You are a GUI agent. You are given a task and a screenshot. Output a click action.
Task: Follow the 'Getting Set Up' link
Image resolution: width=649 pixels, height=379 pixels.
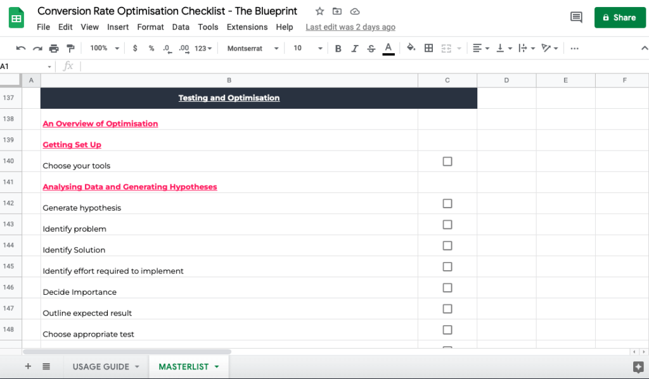(x=72, y=145)
